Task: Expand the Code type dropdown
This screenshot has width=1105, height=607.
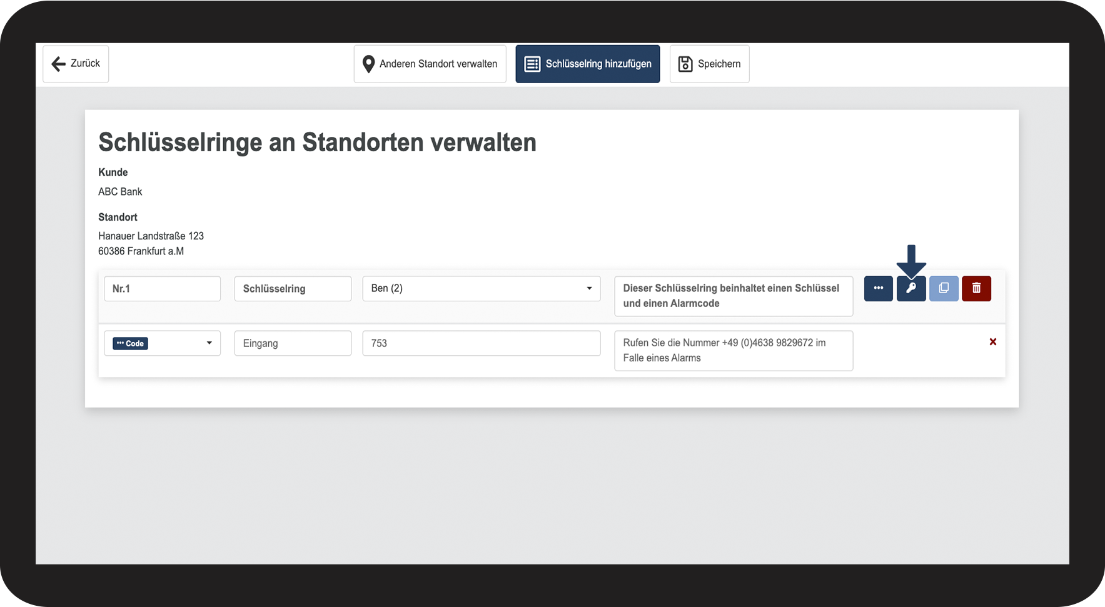Action: click(162, 343)
